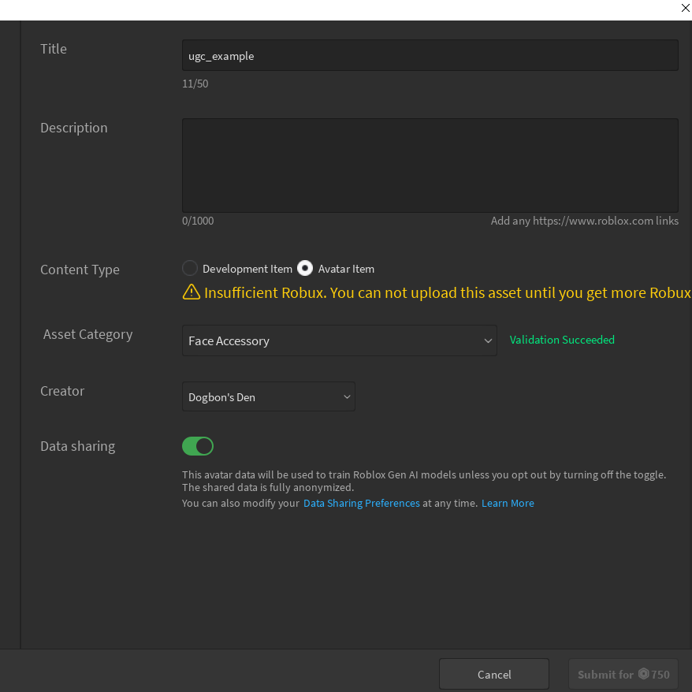Click the Content Type label
The image size is (692, 692).
(80, 270)
